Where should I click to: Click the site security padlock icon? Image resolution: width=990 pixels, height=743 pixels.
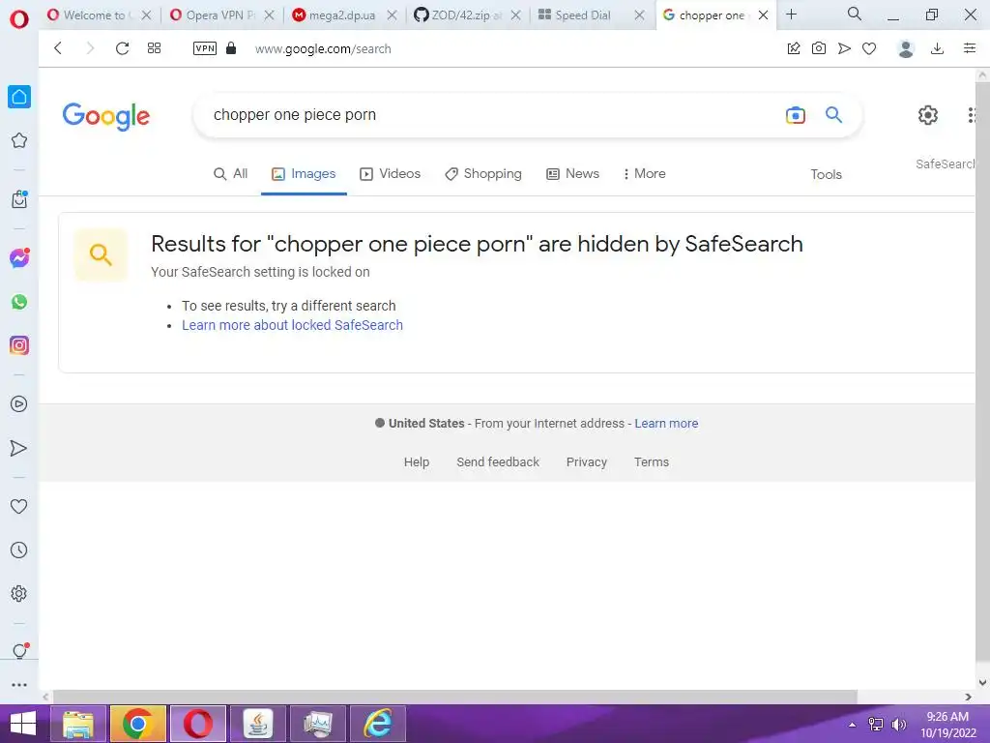click(231, 48)
